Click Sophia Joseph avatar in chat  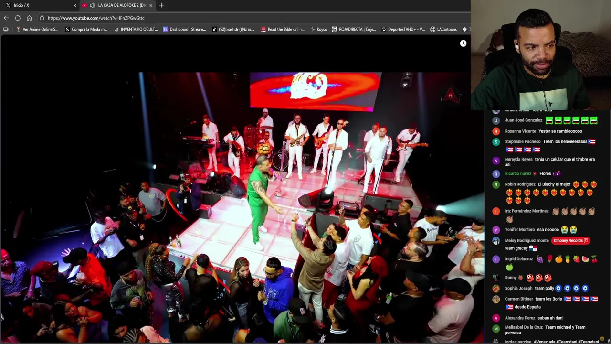[496, 289]
